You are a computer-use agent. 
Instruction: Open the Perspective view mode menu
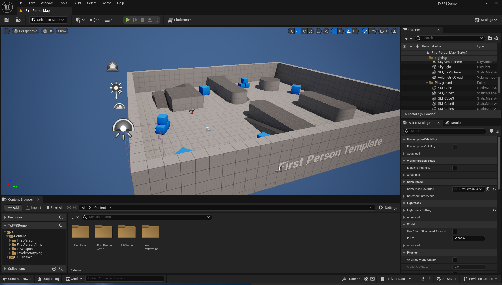pos(25,31)
